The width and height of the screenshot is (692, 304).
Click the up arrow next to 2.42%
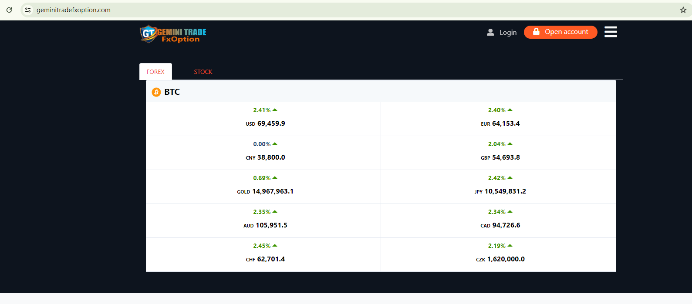pyautogui.click(x=510, y=178)
